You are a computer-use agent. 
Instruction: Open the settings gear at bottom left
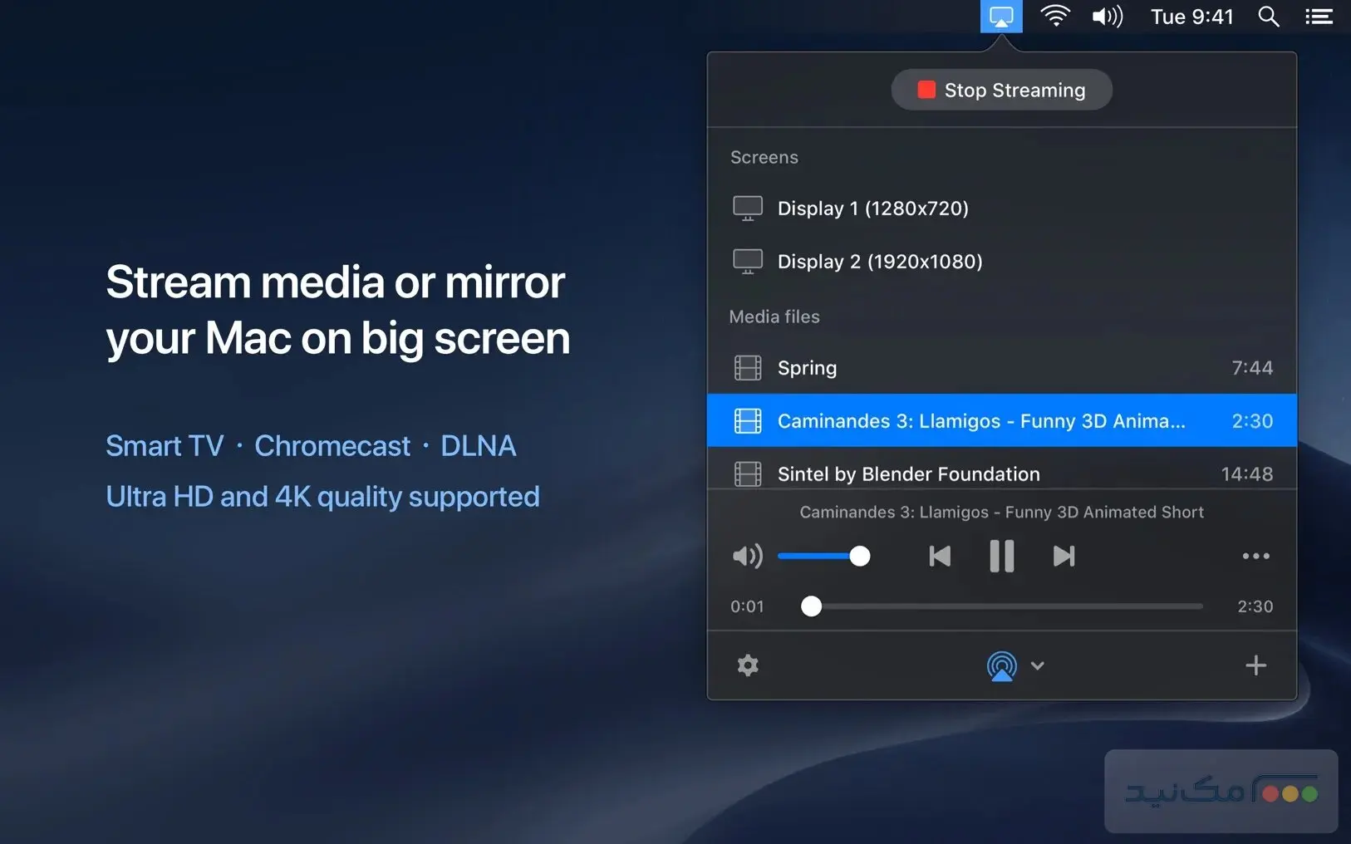point(747,665)
